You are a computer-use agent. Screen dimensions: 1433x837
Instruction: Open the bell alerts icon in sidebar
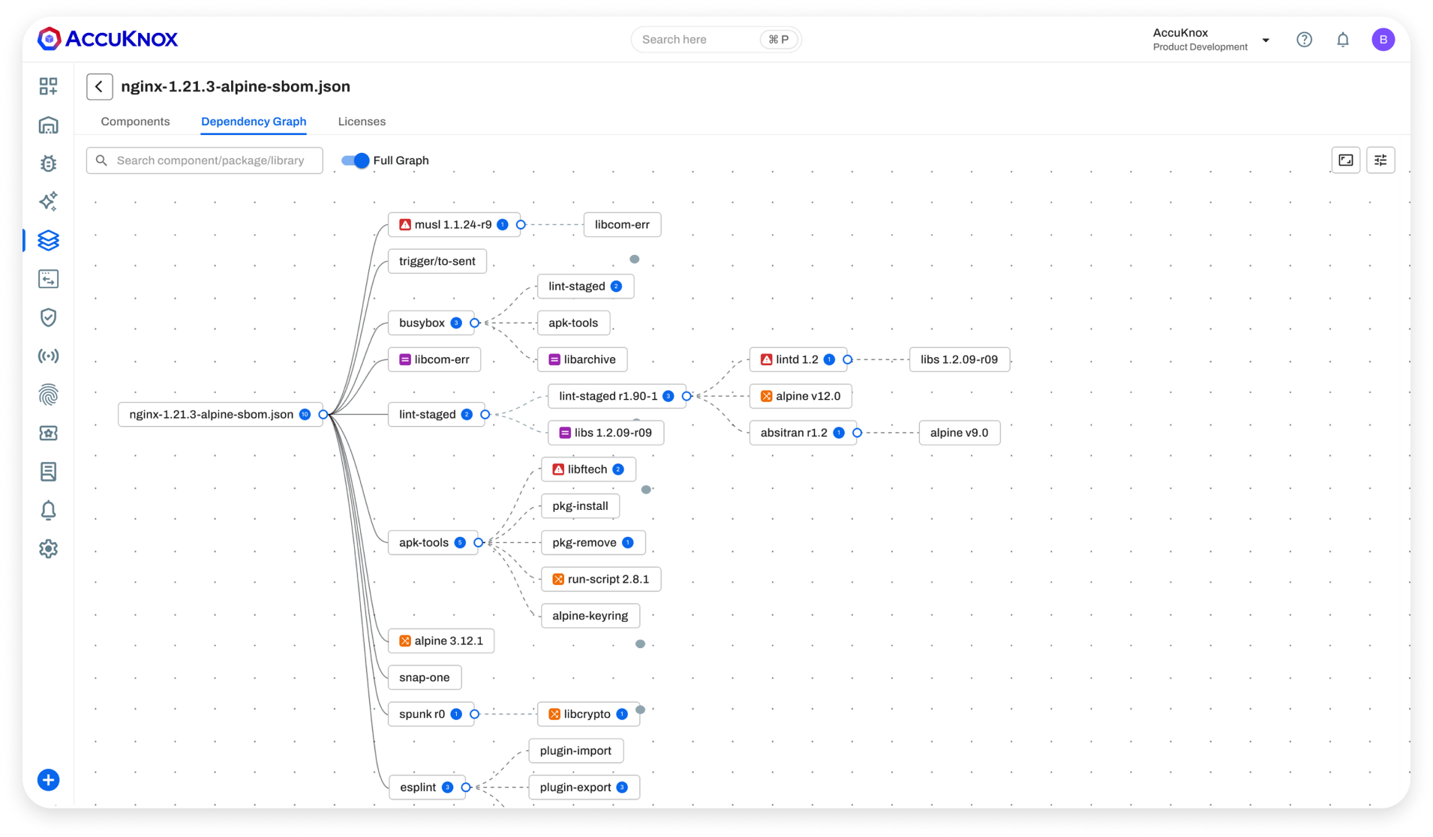(x=49, y=511)
